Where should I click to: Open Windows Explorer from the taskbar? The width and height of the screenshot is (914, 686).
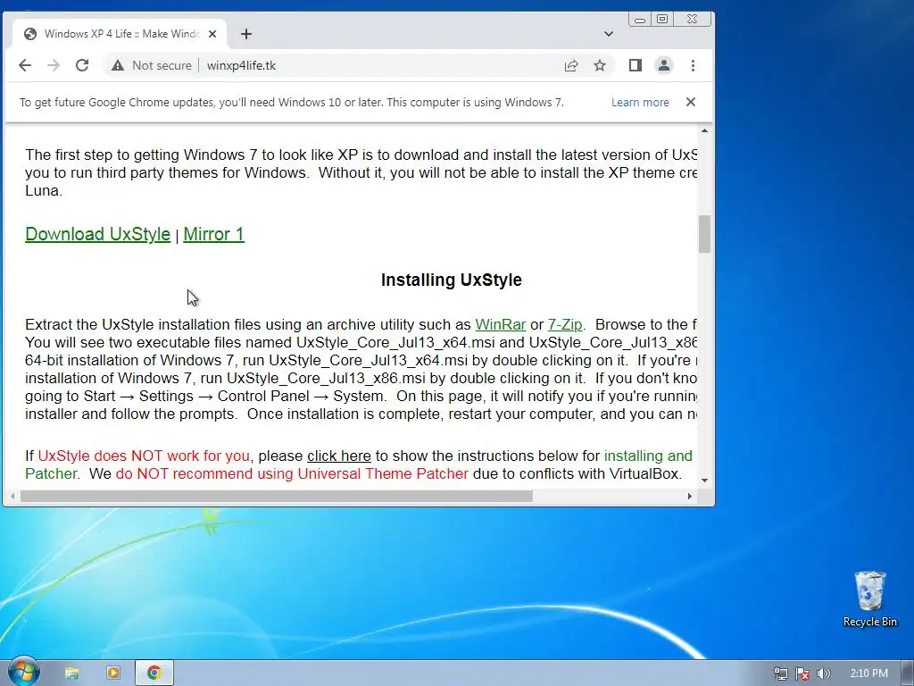tap(71, 673)
